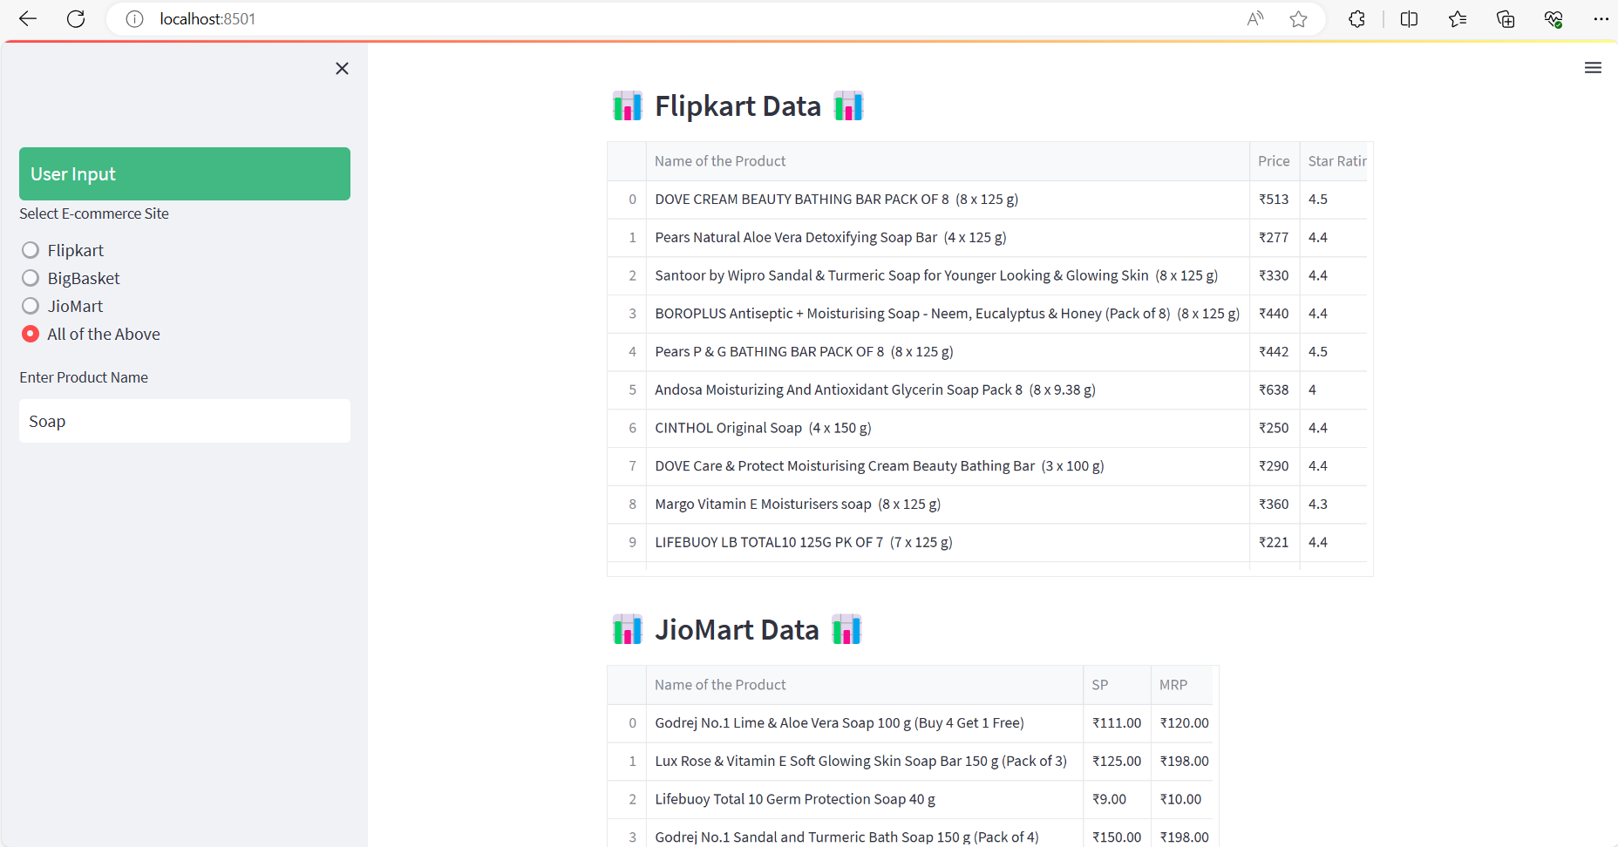
Task: Start Read Aloud for the page
Action: click(x=1255, y=18)
